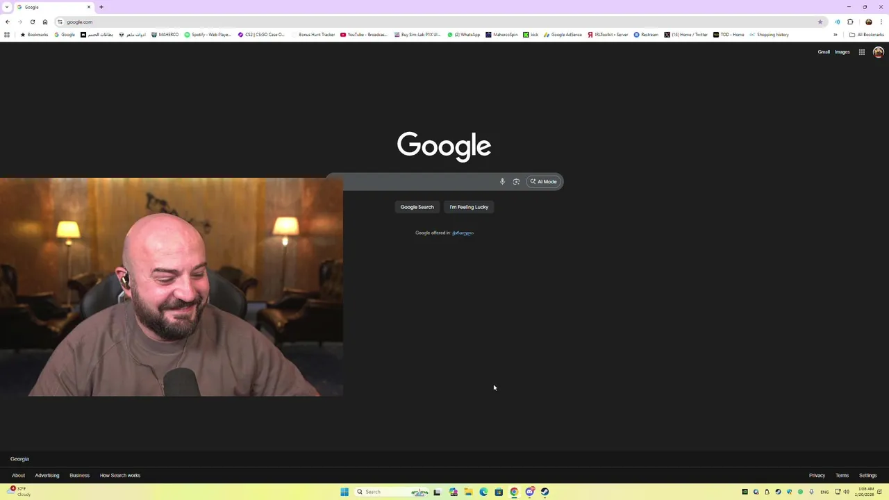Image resolution: width=889 pixels, height=500 pixels.
Task: Close the Google tab
Action: (x=89, y=7)
